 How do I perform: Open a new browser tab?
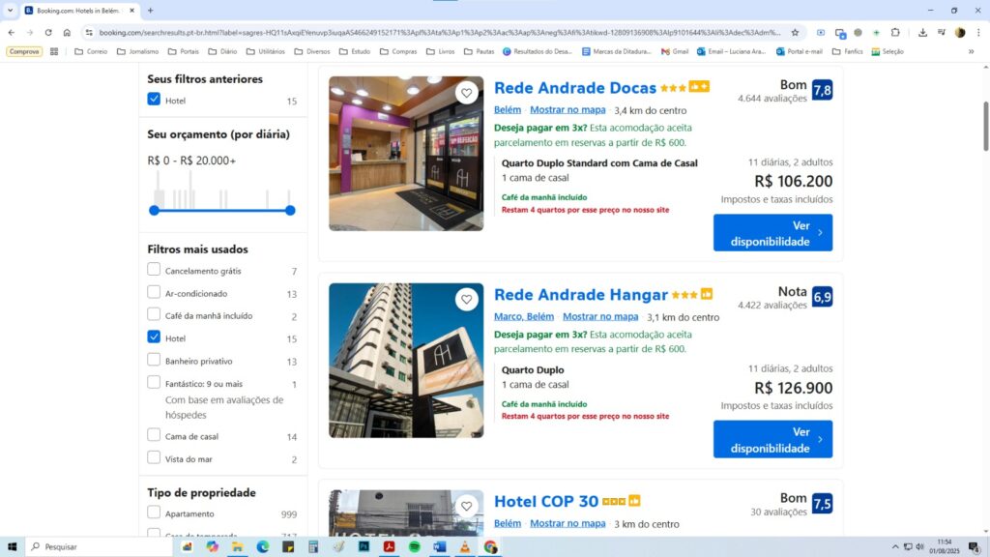pyautogui.click(x=150, y=11)
